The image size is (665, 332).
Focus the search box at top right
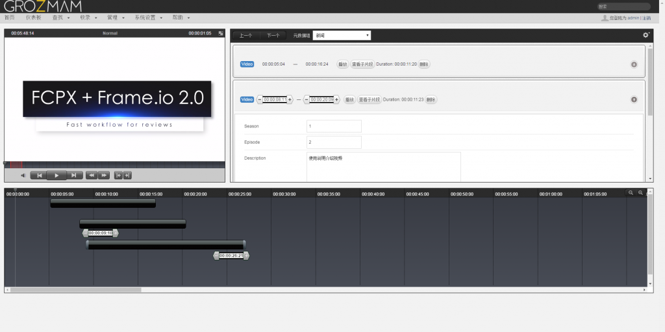tap(623, 6)
